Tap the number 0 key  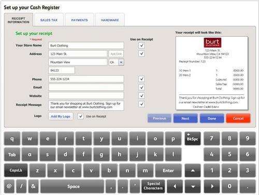tap(229, 186)
